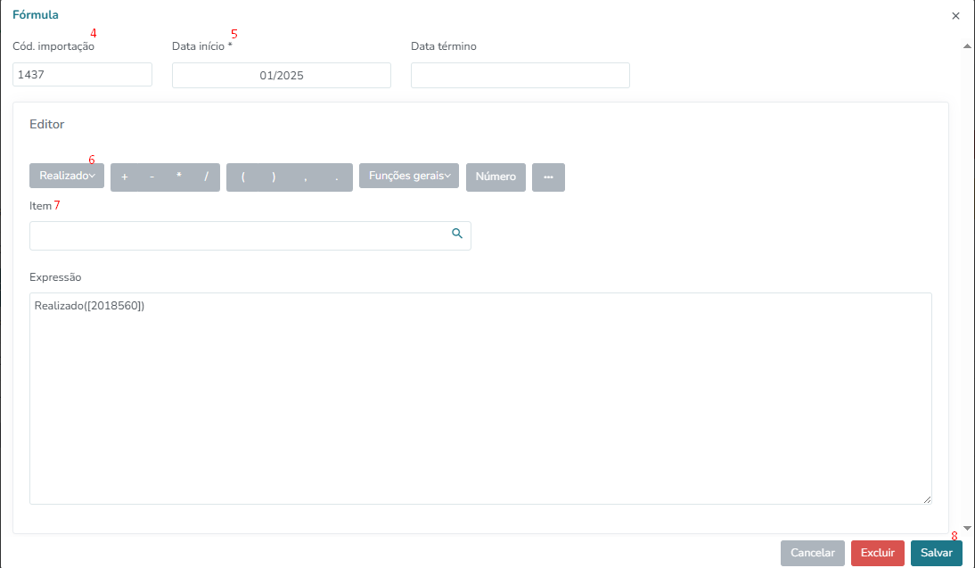Insert the minus operator
The width and height of the screenshot is (975, 568).
click(x=152, y=177)
